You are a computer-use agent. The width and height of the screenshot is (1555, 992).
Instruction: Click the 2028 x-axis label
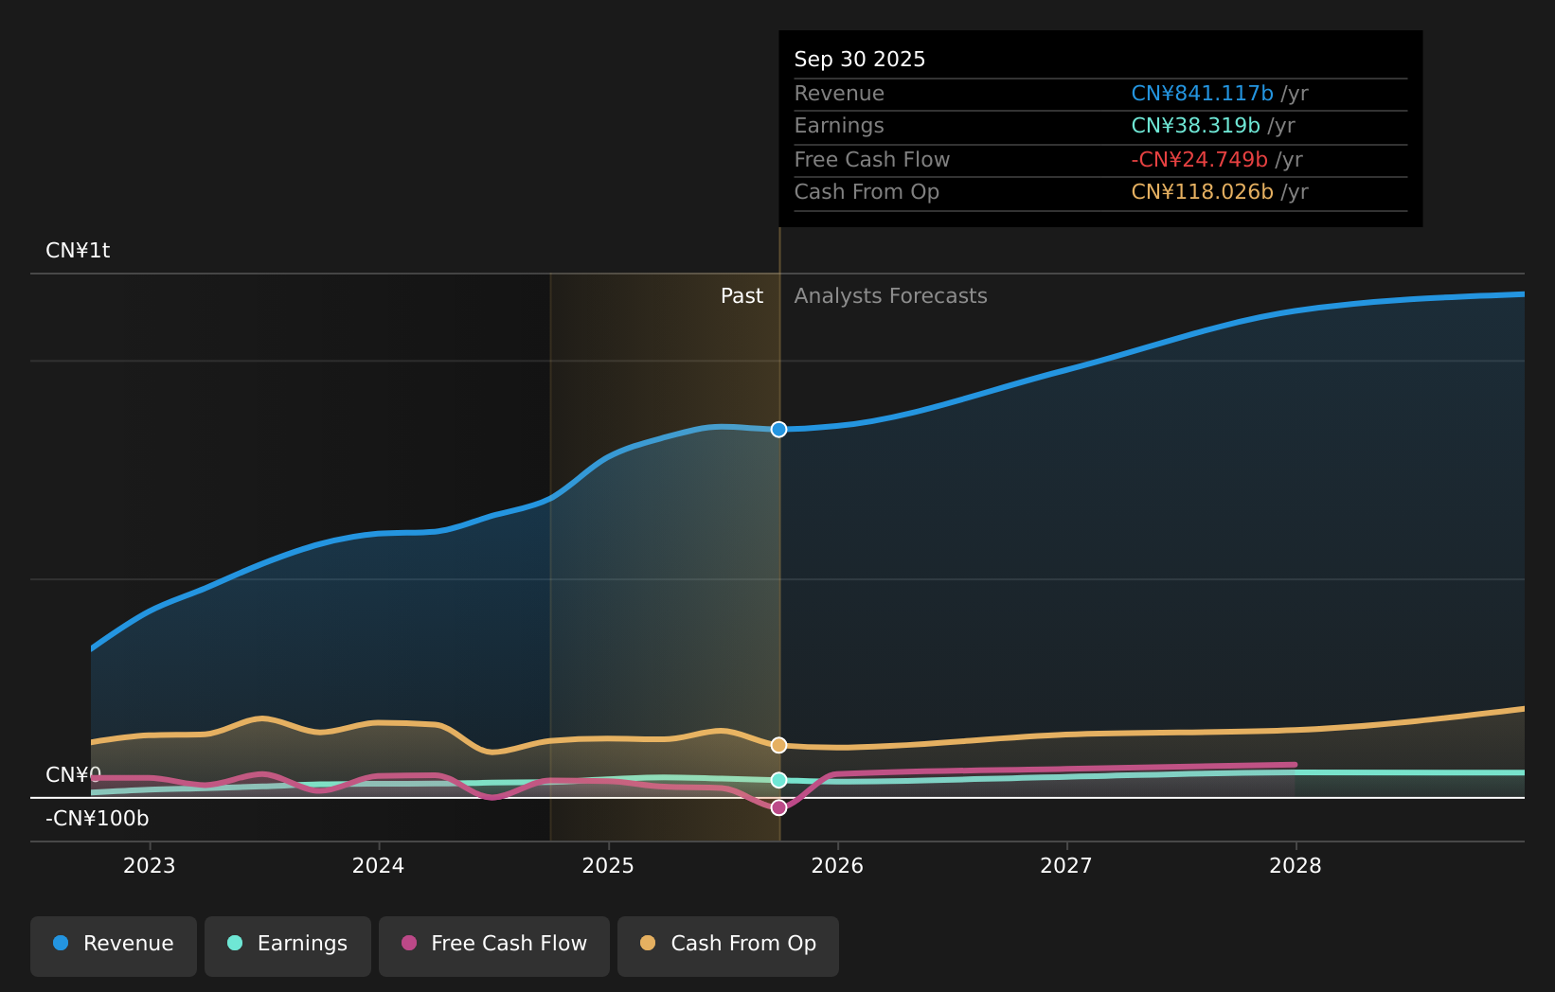pyautogui.click(x=1296, y=866)
